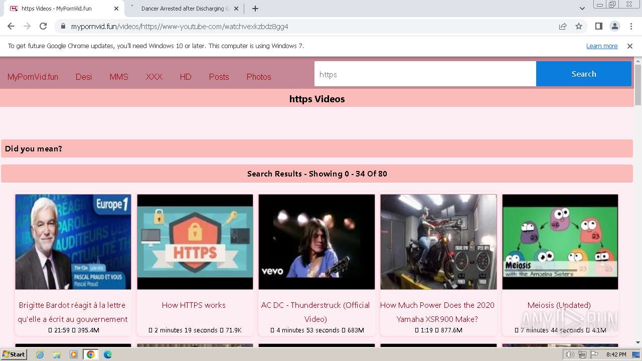
Task: Click the blue Search button
Action: pos(584,74)
